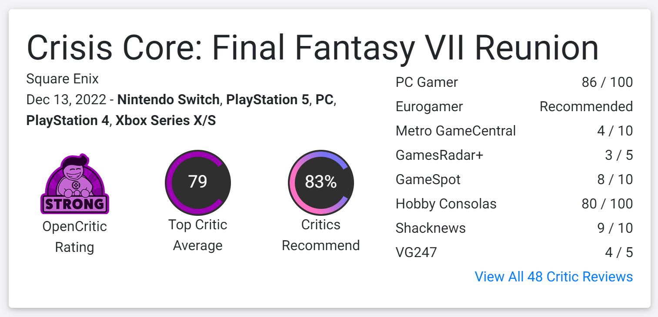Image resolution: width=658 pixels, height=317 pixels.
Task: Choose the Xbox Series X/S platform
Action: tap(165, 120)
